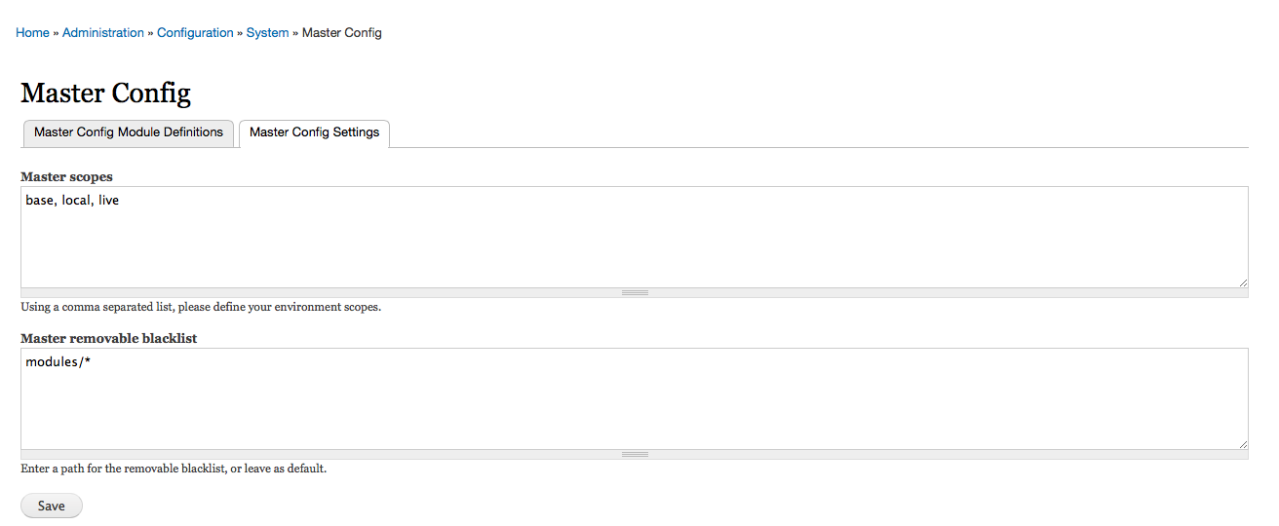The width and height of the screenshot is (1279, 526).
Task: Go to the Administration breadcrumb link
Action: 103,33
